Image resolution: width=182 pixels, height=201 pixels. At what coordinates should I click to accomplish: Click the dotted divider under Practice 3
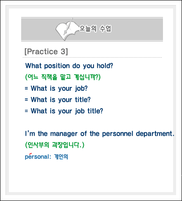coord(92,58)
